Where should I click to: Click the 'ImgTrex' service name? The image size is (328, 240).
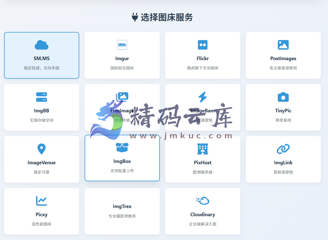pyautogui.click(x=122, y=206)
